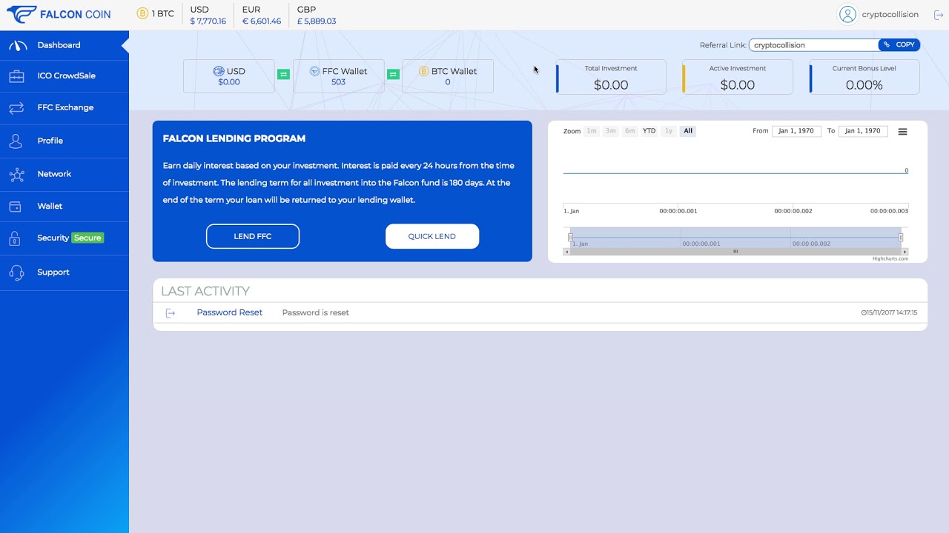949x533 pixels.
Task: Click the Password Reset activity icon
Action: tap(170, 313)
